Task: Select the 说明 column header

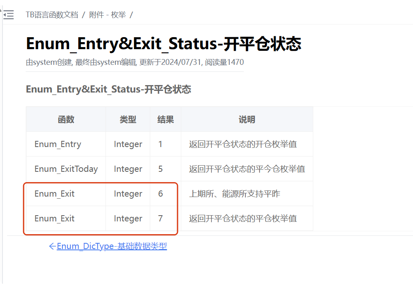Action: pyautogui.click(x=247, y=119)
